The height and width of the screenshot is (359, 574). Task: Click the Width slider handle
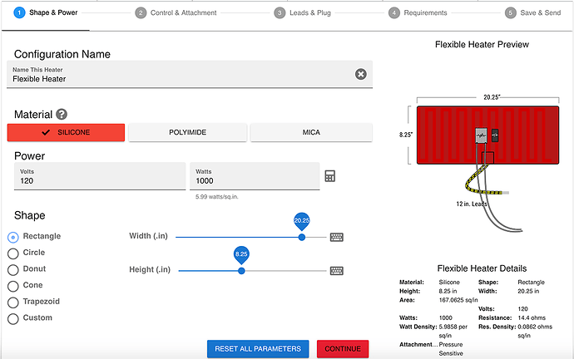point(302,237)
